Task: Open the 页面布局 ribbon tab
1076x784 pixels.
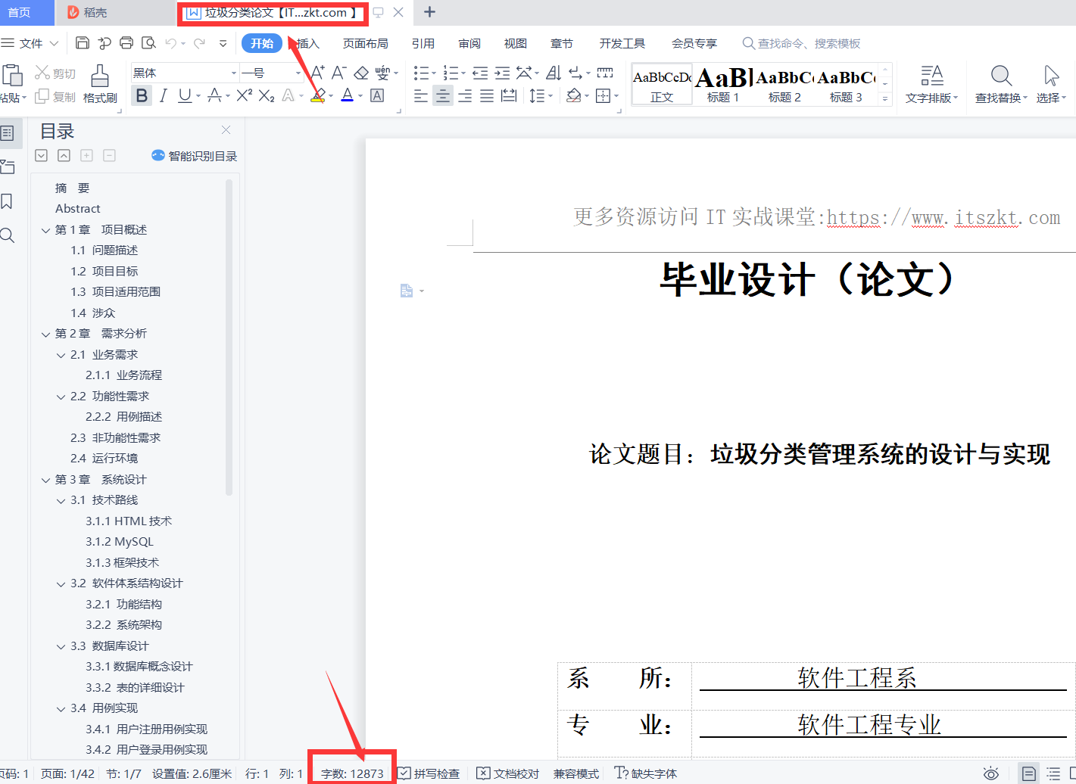Action: pyautogui.click(x=365, y=43)
